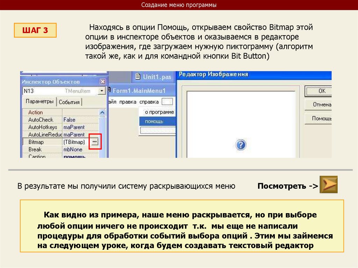Click the Посмотреть -> label

click(288, 186)
